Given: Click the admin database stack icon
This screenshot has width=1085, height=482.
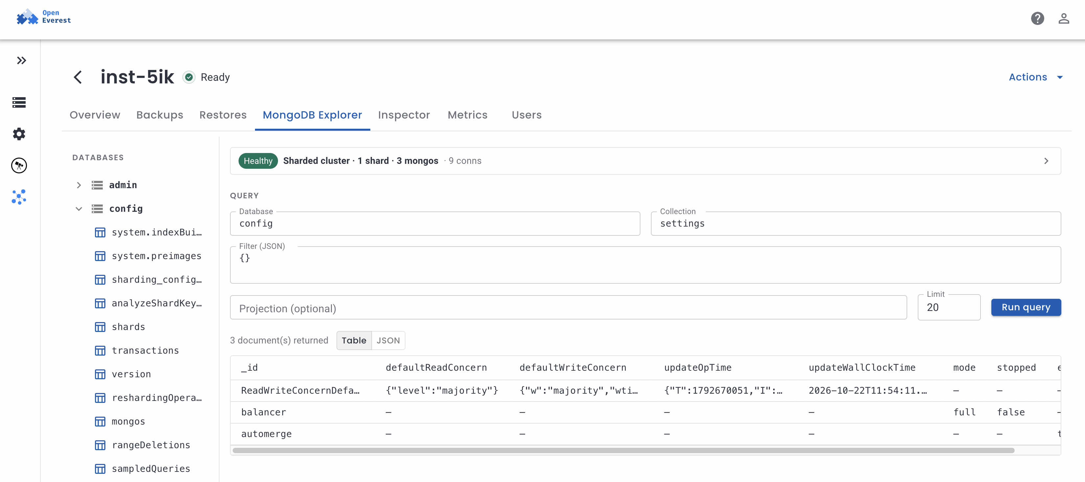Looking at the screenshot, I should pyautogui.click(x=97, y=185).
